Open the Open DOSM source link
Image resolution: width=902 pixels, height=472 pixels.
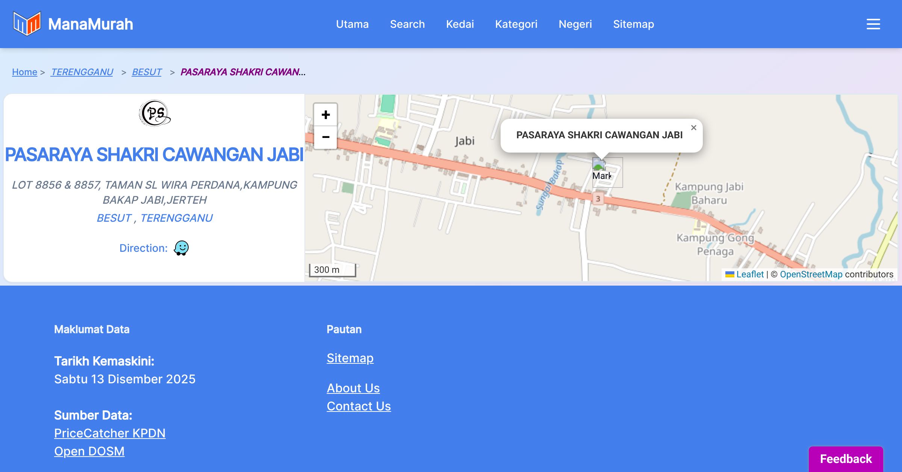[89, 451]
